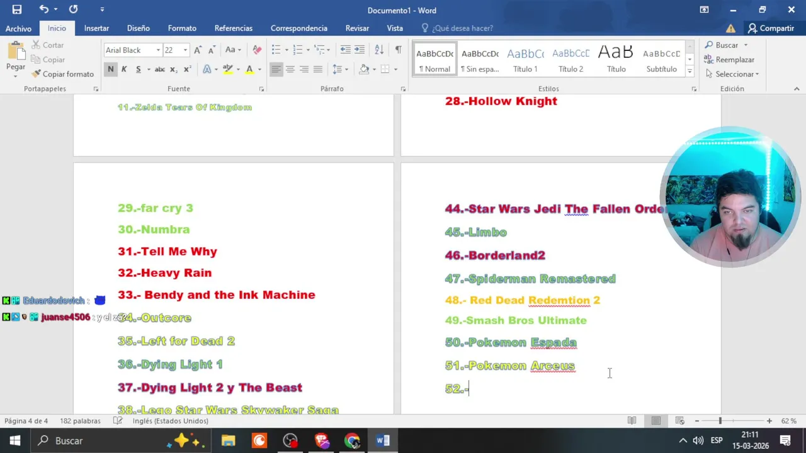Clear all formatting with eraser icon
806x453 pixels.
257,50
